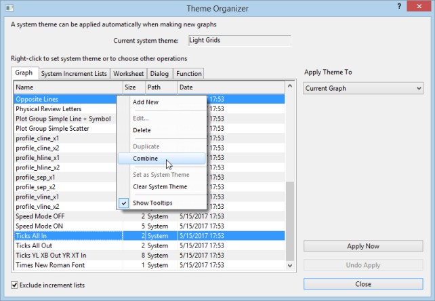
Task: Click the Close button at bottom right
Action: [363, 283]
